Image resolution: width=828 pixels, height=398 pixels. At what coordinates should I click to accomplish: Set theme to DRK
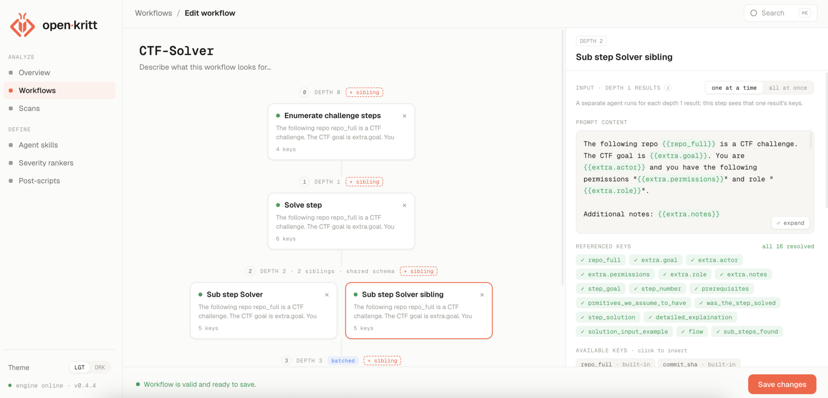(x=100, y=368)
